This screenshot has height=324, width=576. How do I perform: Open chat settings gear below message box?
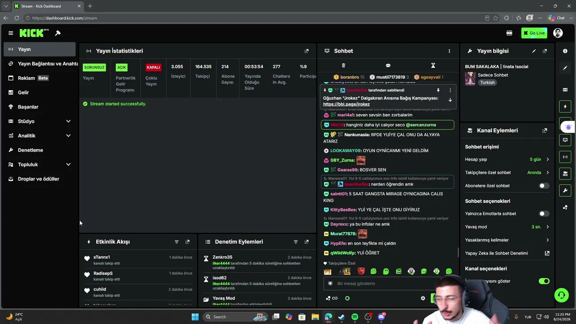pyautogui.click(x=423, y=298)
